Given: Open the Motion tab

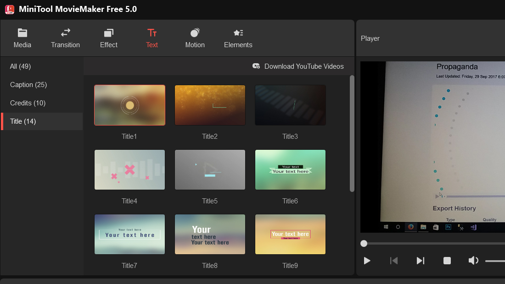Looking at the screenshot, I should point(195,38).
